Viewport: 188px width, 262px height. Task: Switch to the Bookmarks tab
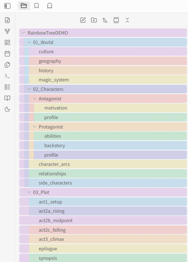36,6
